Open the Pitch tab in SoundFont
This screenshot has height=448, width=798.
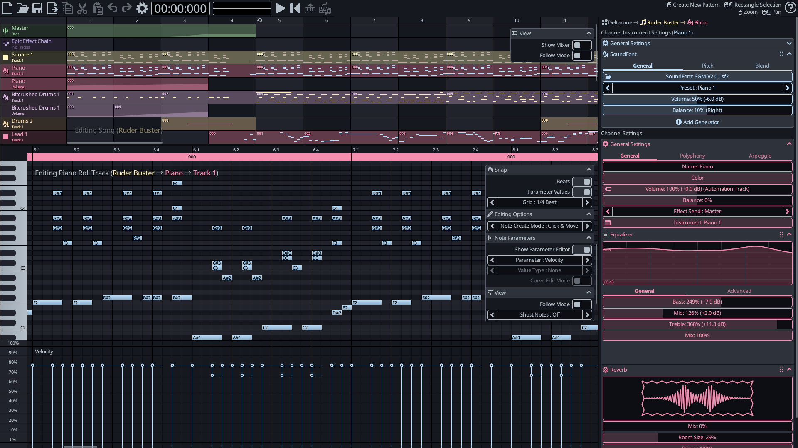click(707, 66)
